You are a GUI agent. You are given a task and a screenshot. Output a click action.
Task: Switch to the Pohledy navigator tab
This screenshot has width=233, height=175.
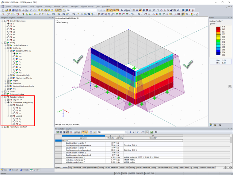click(24, 170)
